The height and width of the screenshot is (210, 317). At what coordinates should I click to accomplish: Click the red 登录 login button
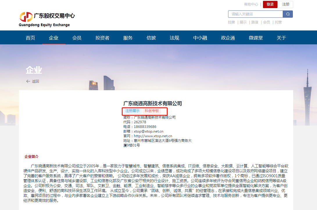tap(270, 4)
